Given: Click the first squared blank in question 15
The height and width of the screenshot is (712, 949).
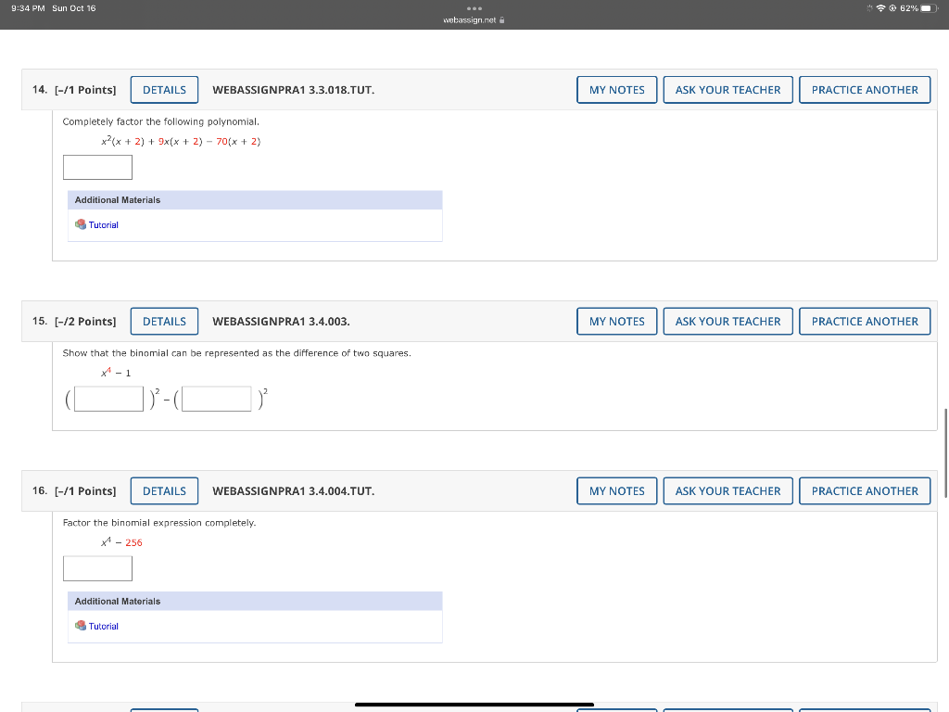Looking at the screenshot, I should pyautogui.click(x=108, y=398).
